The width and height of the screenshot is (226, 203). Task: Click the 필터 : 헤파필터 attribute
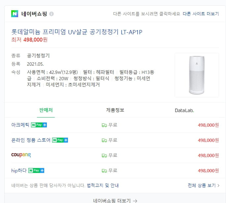[x=98, y=72]
